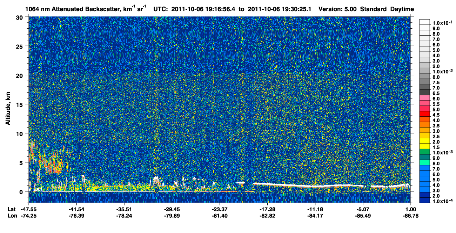
Task: Click latitude value -35.51
Action: pos(124,209)
